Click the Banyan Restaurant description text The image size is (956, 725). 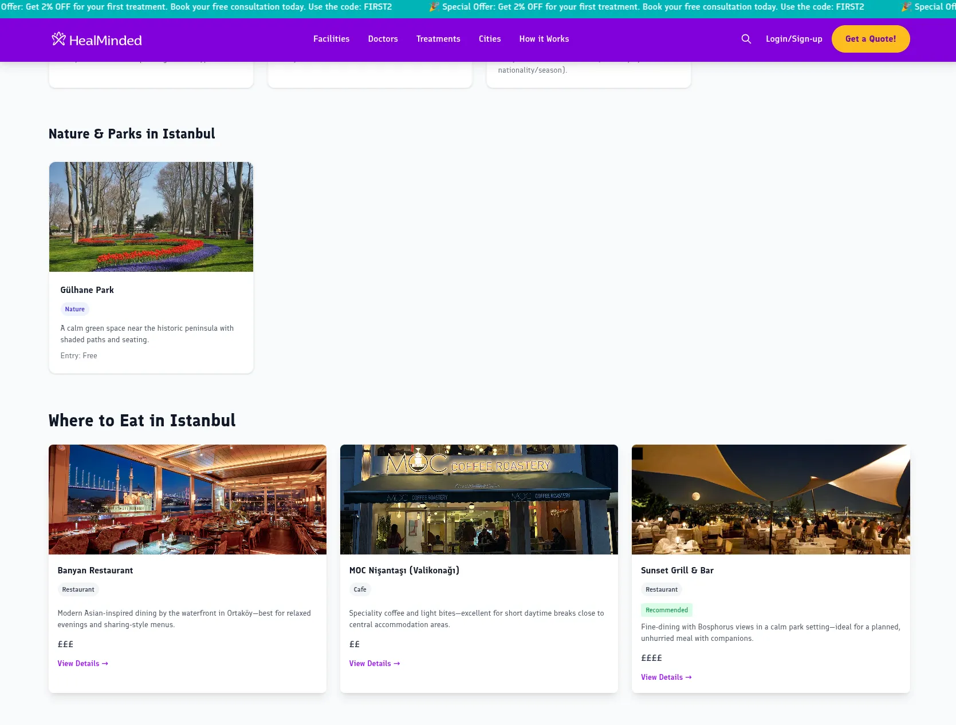point(184,619)
